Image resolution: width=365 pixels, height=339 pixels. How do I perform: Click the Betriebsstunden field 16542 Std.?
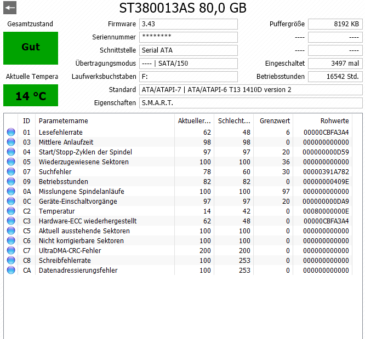(335, 77)
